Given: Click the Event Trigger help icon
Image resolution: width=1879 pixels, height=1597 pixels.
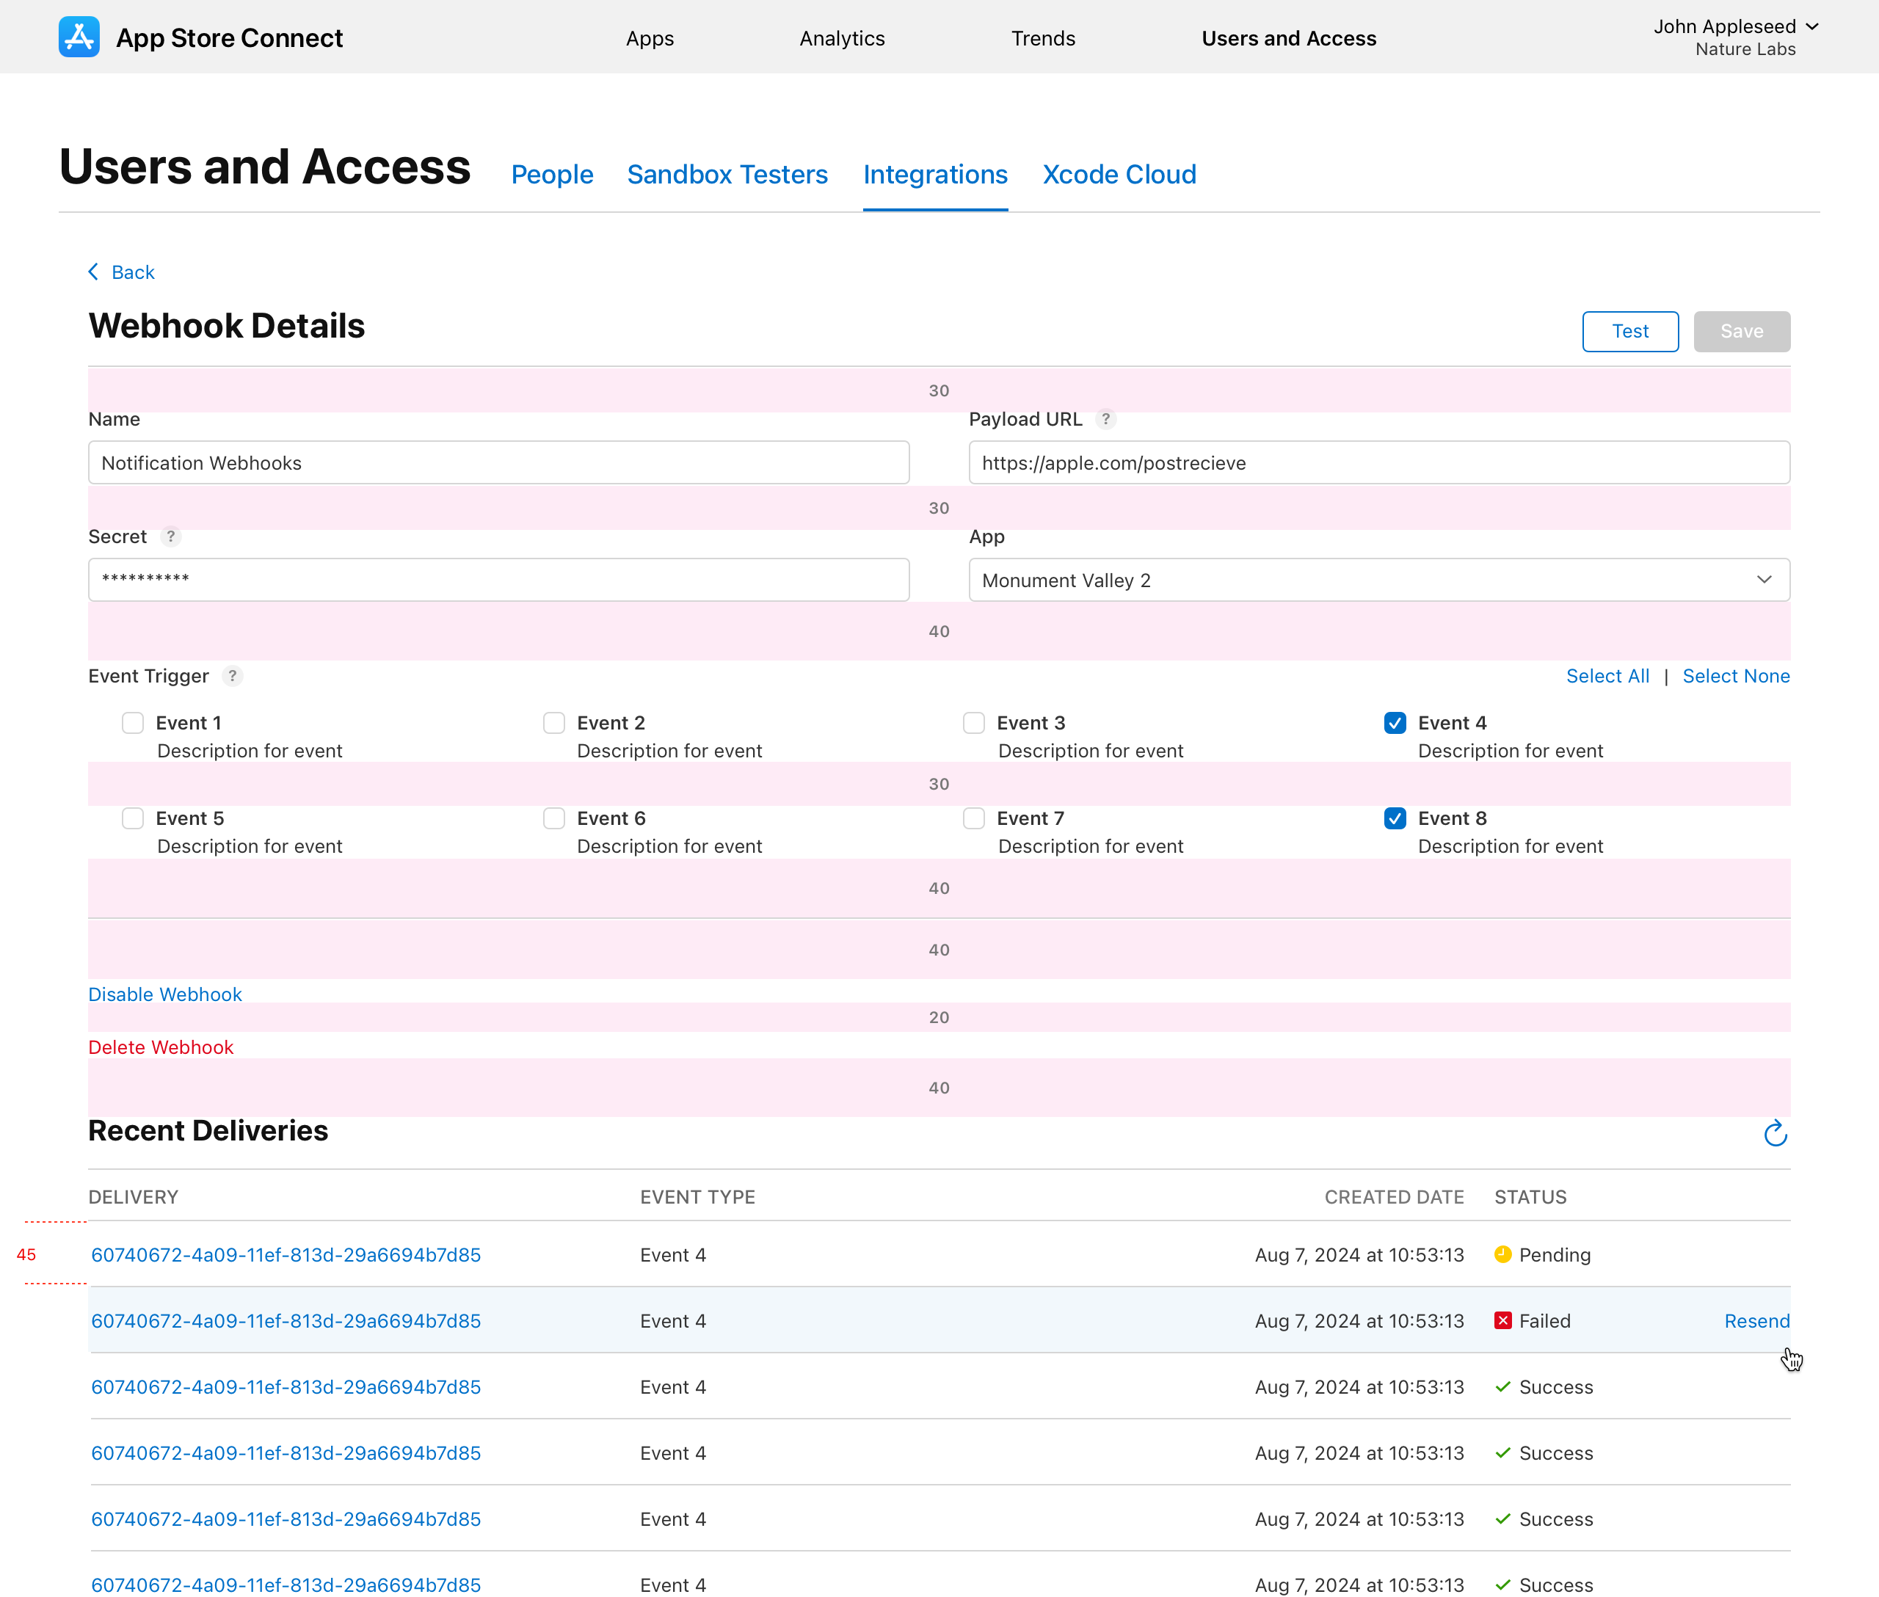Looking at the screenshot, I should click(x=232, y=676).
